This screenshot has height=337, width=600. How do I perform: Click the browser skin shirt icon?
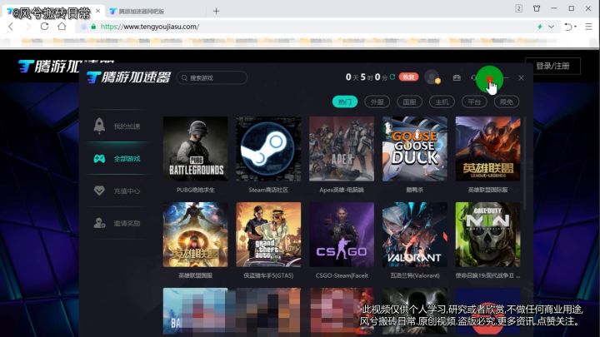(x=537, y=8)
